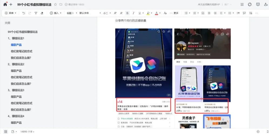Jump to outline item 3、赚钱玩法3
269x134 pixels.
[x=16, y=90]
